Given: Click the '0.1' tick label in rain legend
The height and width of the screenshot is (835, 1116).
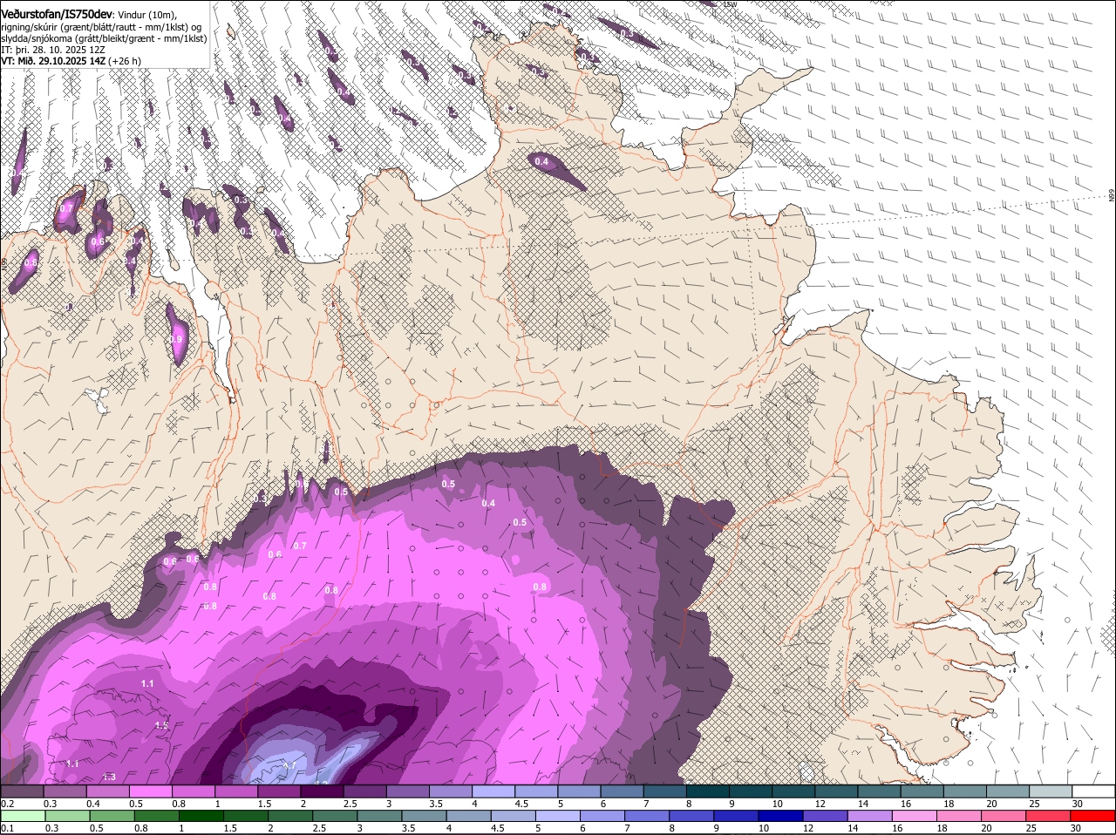Looking at the screenshot, I should (7, 828).
